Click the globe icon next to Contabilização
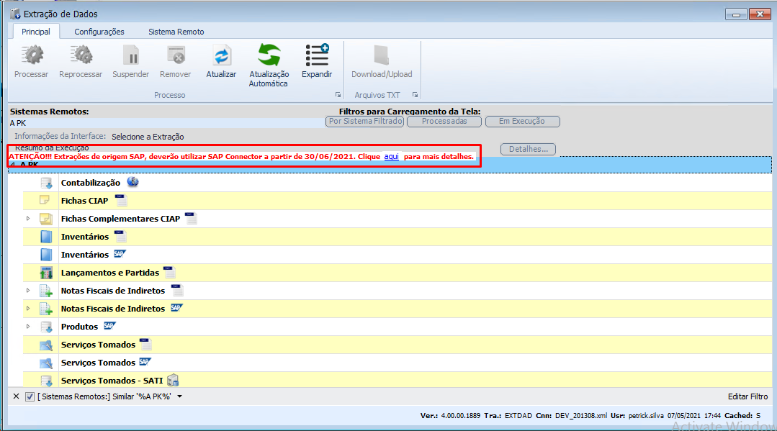The width and height of the screenshot is (777, 431). tap(133, 182)
